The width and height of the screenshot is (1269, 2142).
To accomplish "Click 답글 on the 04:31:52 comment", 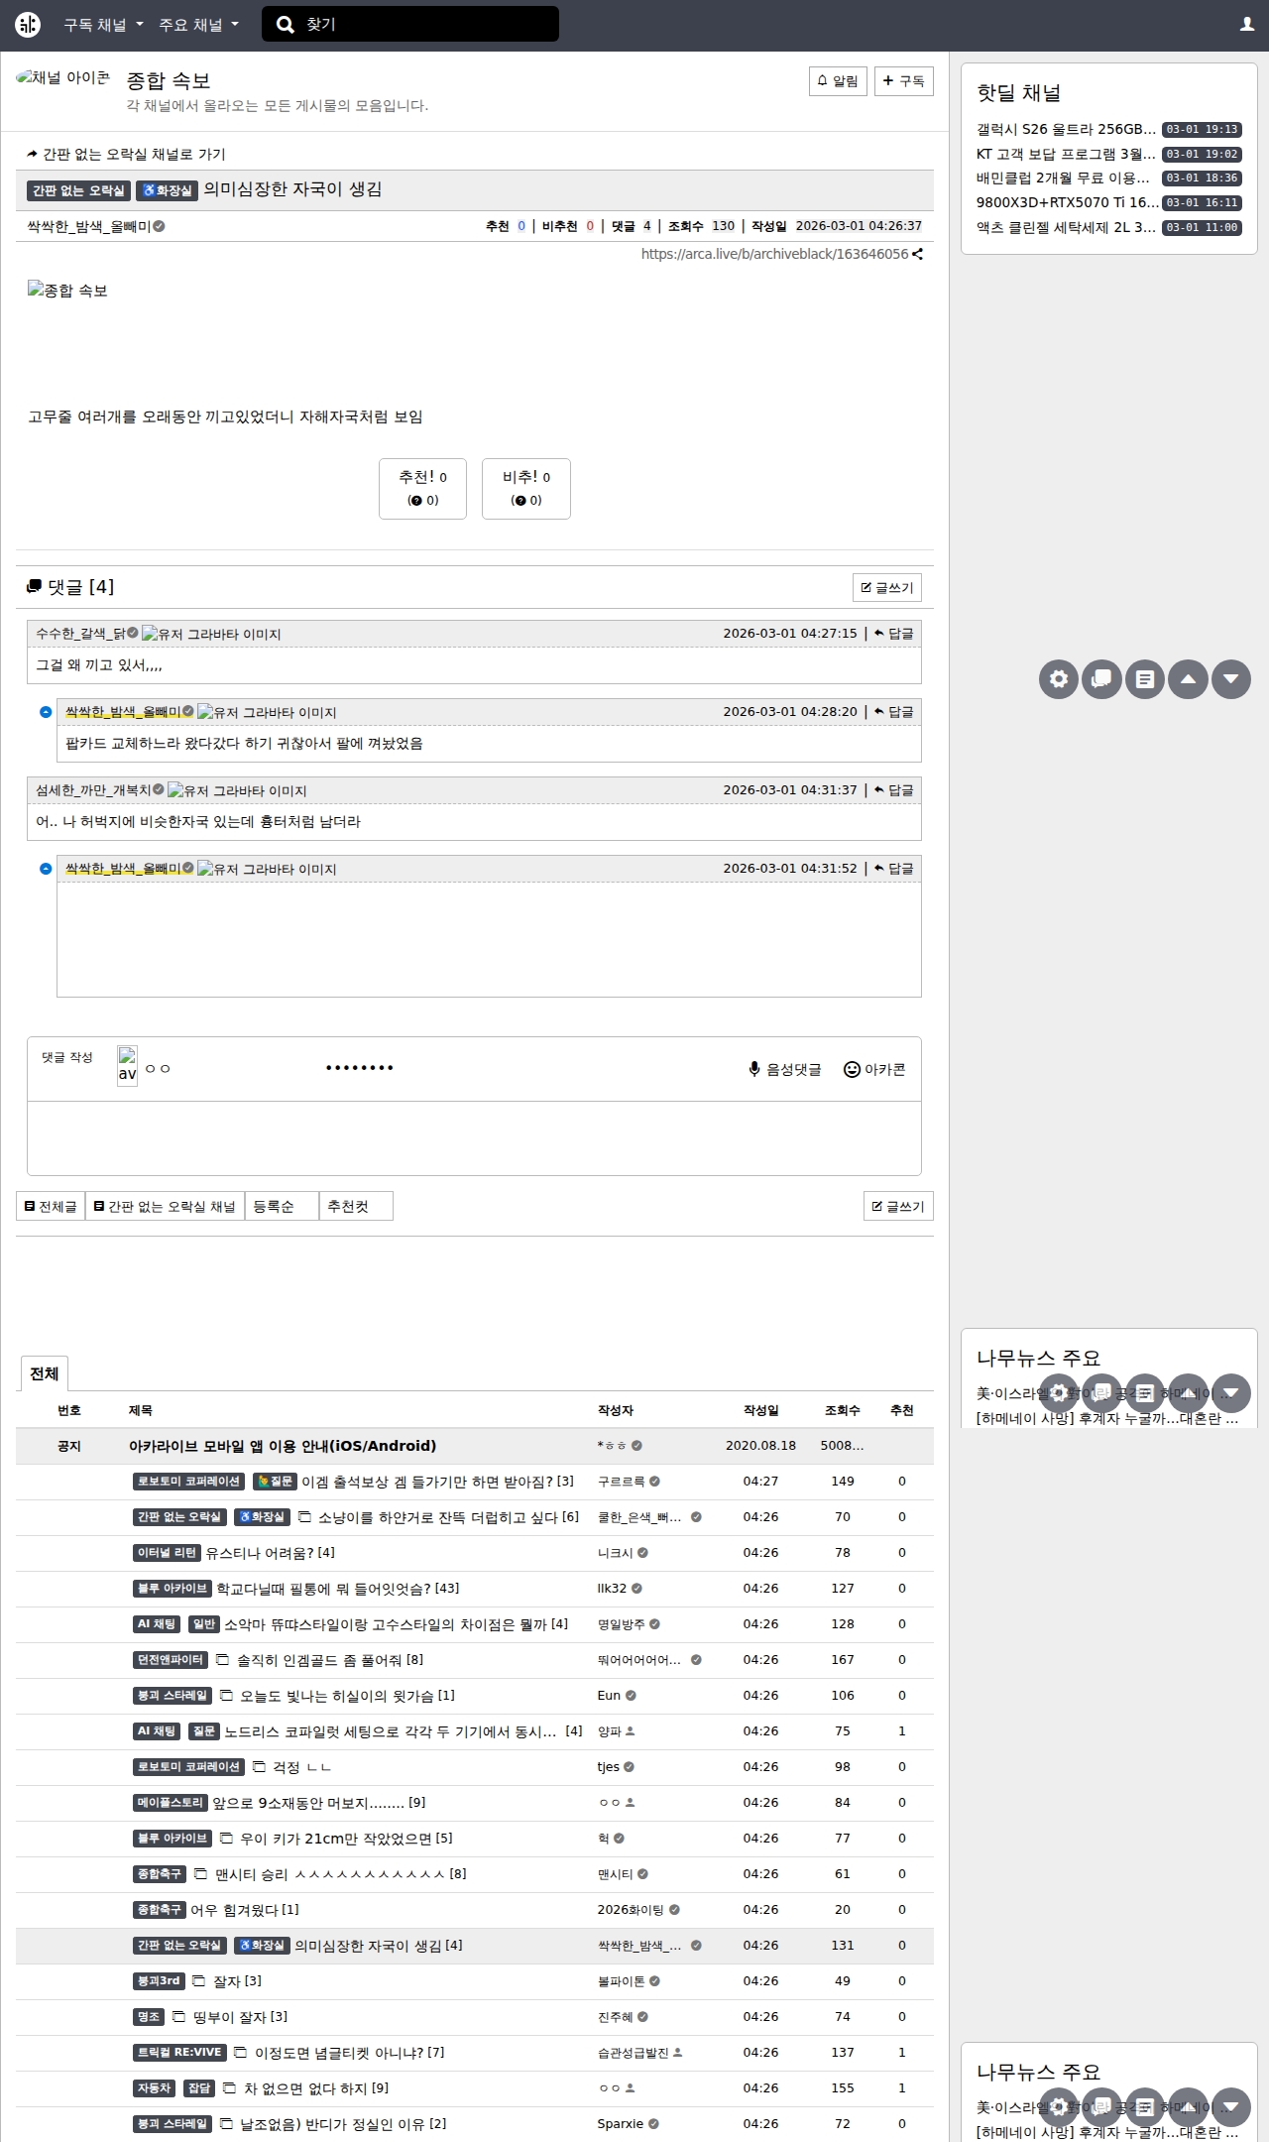I will [894, 869].
